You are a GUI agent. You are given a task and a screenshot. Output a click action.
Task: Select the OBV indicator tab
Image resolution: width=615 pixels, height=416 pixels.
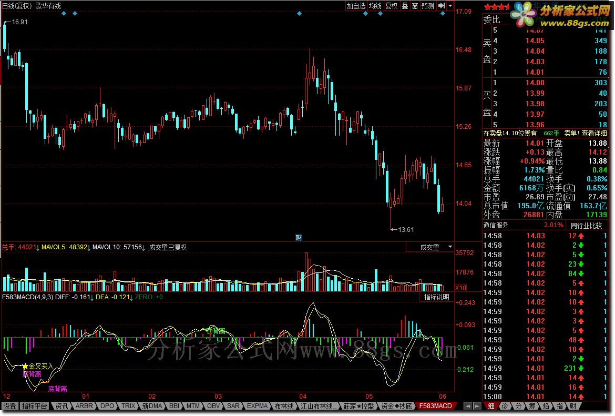[x=213, y=406]
